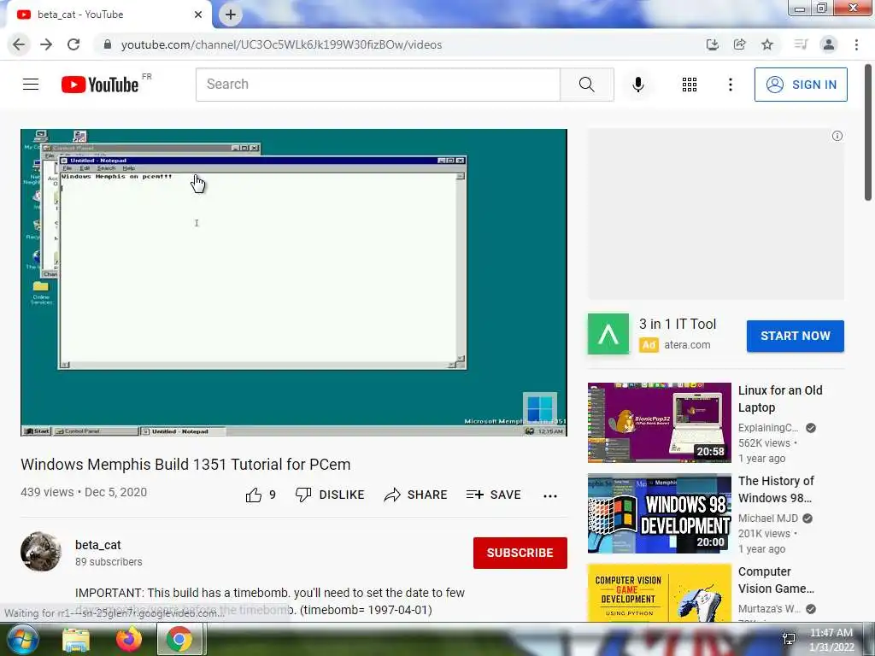Click the taskbar clock
Viewport: 875px width, 656px height.
click(831, 640)
